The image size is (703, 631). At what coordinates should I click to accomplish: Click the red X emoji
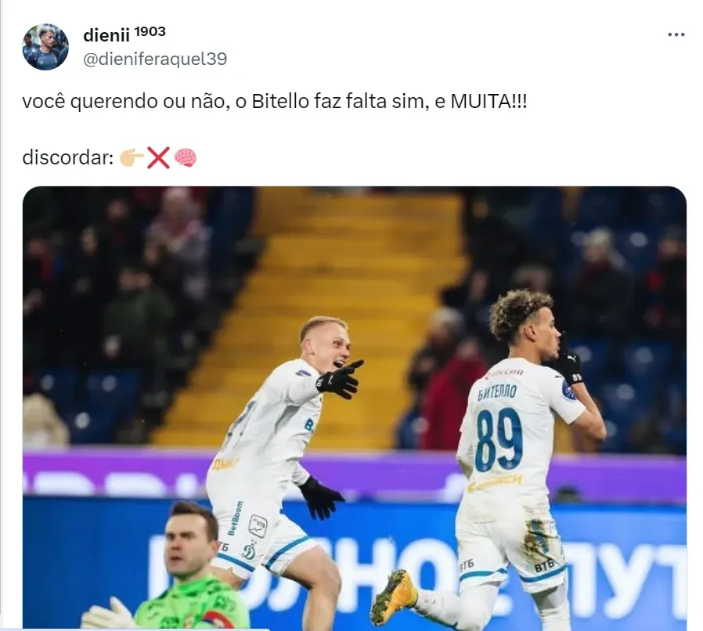coord(158,158)
